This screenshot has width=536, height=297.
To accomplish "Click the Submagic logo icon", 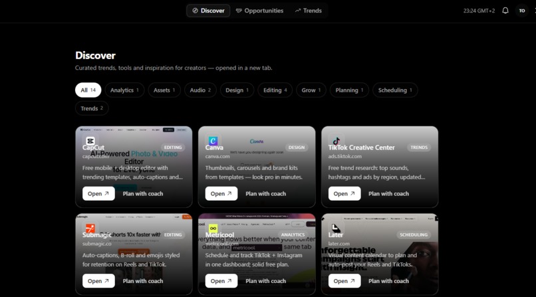I will (x=90, y=228).
